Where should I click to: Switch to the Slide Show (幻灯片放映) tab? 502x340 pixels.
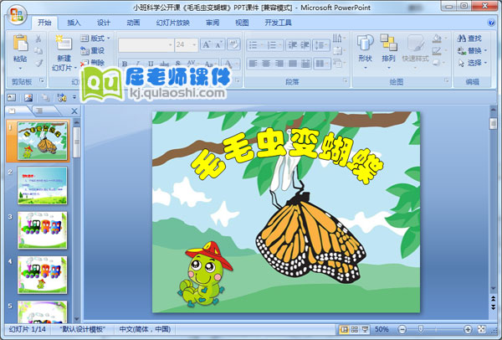(x=173, y=23)
